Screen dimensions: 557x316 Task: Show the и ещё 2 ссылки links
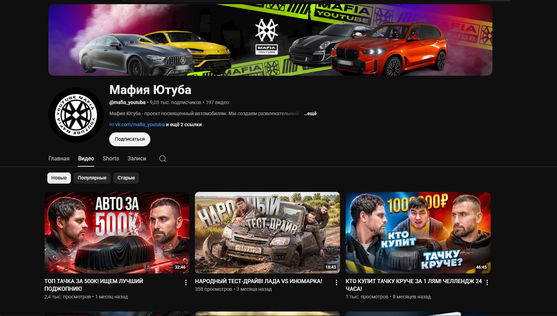184,124
